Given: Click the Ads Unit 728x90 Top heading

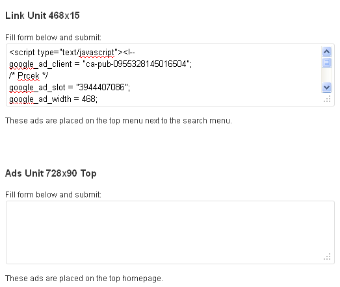Looking at the screenshot, I should (x=51, y=173).
